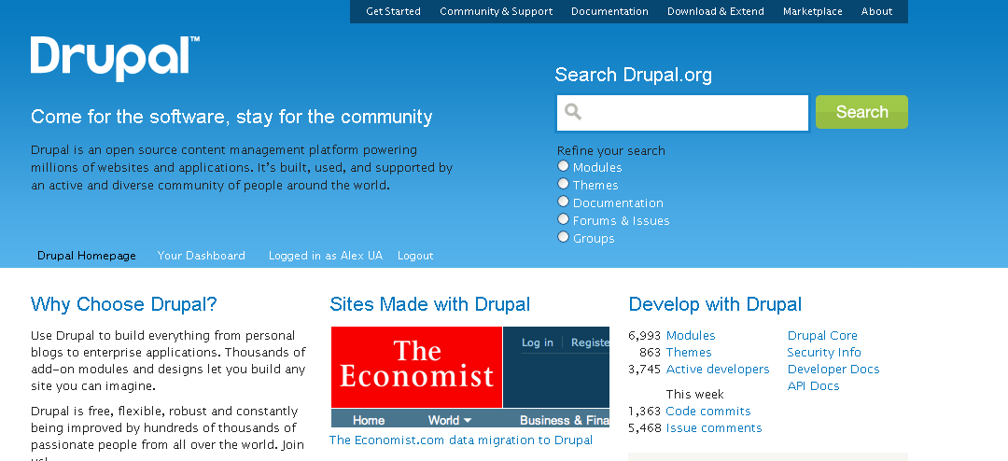Select the Modules search radio button
The height and width of the screenshot is (461, 1008).
563,166
